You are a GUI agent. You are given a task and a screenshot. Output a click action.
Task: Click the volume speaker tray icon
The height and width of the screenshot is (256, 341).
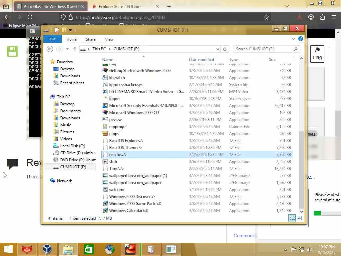pyautogui.click(x=310, y=249)
